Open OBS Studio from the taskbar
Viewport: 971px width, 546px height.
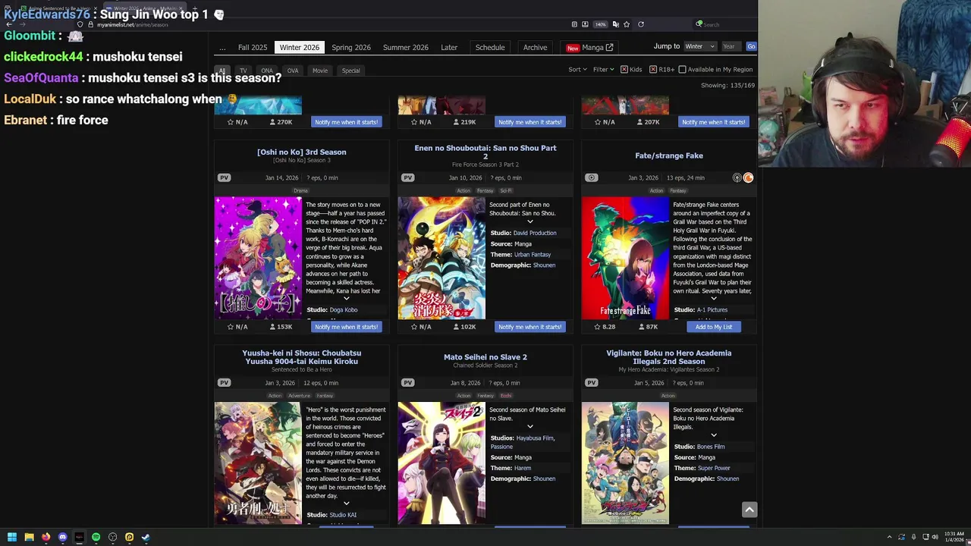point(112,537)
